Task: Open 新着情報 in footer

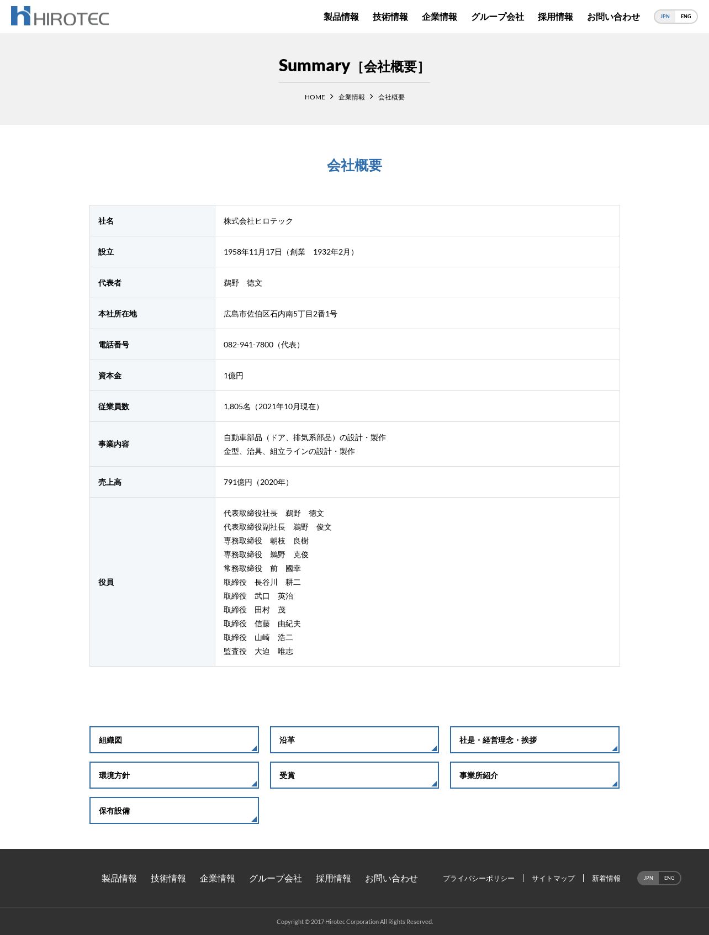Action: [606, 879]
